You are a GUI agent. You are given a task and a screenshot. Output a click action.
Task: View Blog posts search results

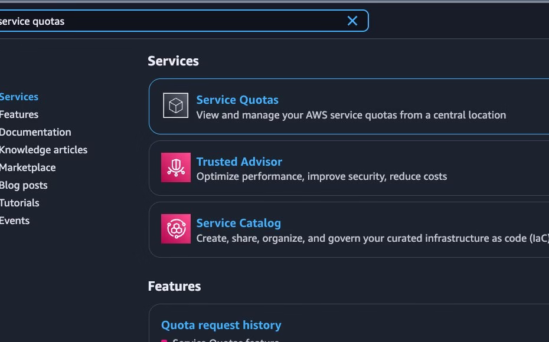(24, 185)
